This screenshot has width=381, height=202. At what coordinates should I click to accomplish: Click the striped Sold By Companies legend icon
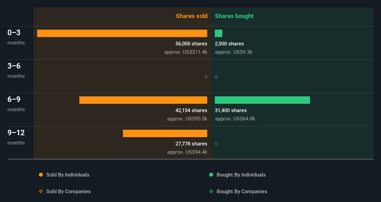click(x=41, y=191)
